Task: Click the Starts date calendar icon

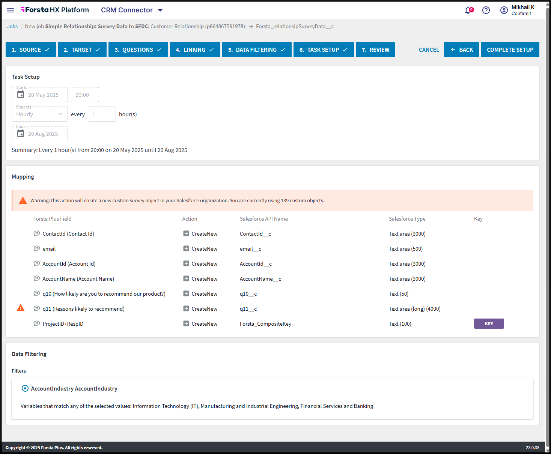Action: tap(21, 94)
